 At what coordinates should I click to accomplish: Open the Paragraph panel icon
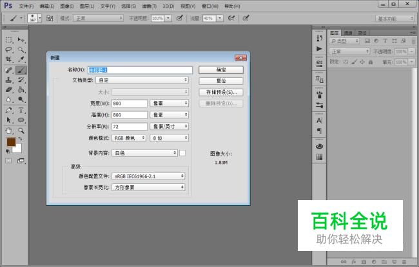pos(319,131)
